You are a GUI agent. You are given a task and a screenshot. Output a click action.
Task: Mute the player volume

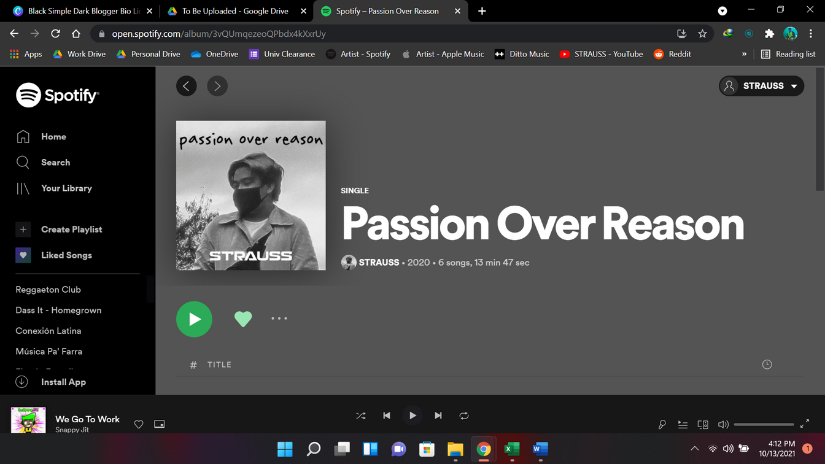pos(724,424)
